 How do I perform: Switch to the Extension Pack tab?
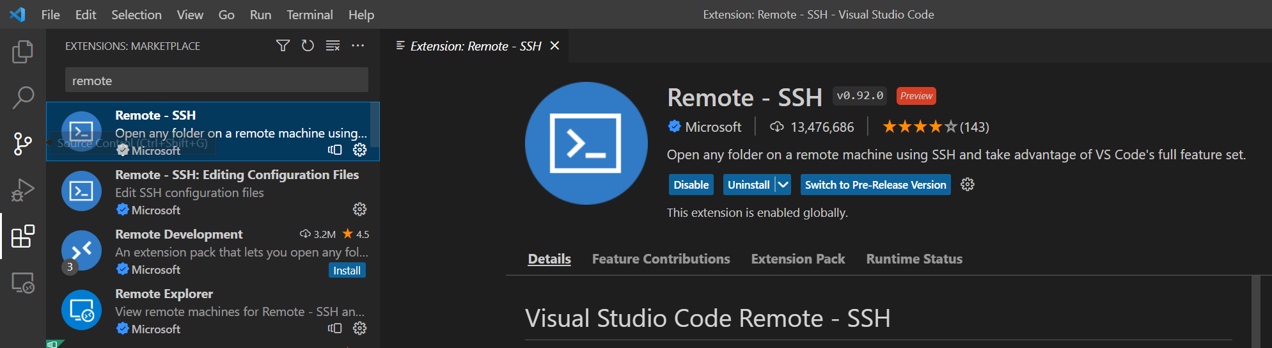[x=798, y=258]
